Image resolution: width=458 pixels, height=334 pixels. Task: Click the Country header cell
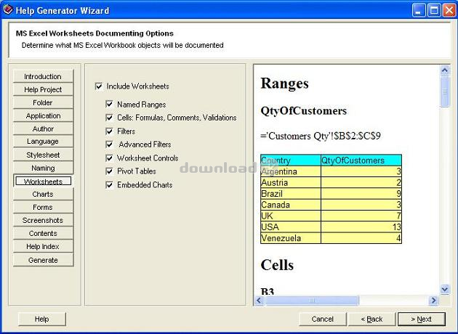291,160
